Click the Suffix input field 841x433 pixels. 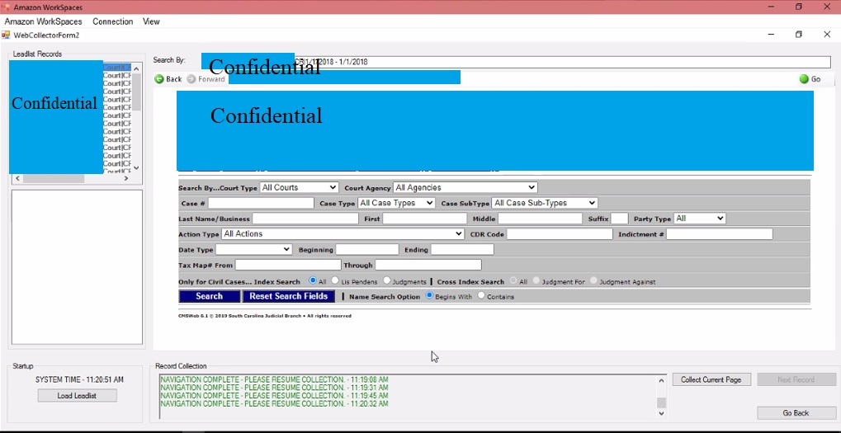[620, 219]
